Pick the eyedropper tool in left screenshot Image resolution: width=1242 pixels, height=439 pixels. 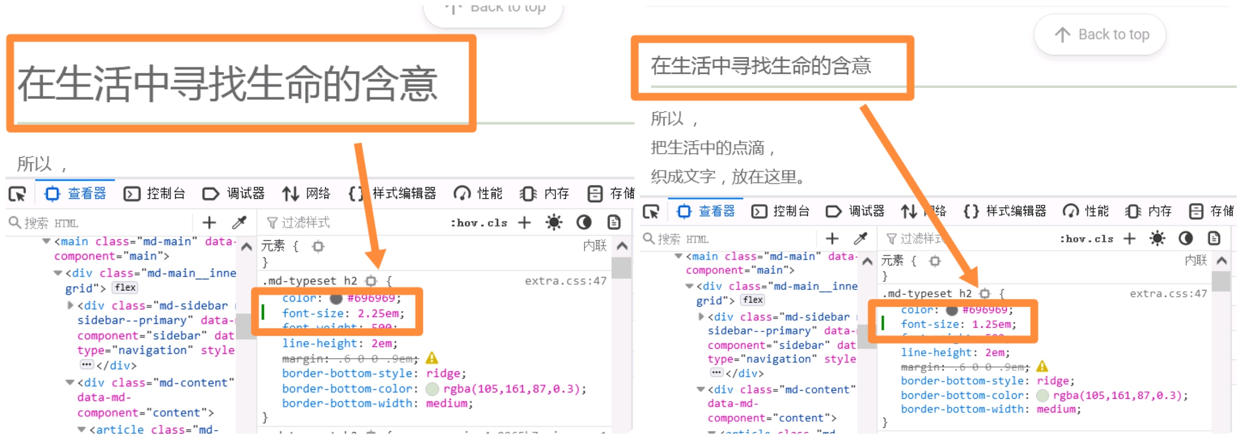[239, 223]
